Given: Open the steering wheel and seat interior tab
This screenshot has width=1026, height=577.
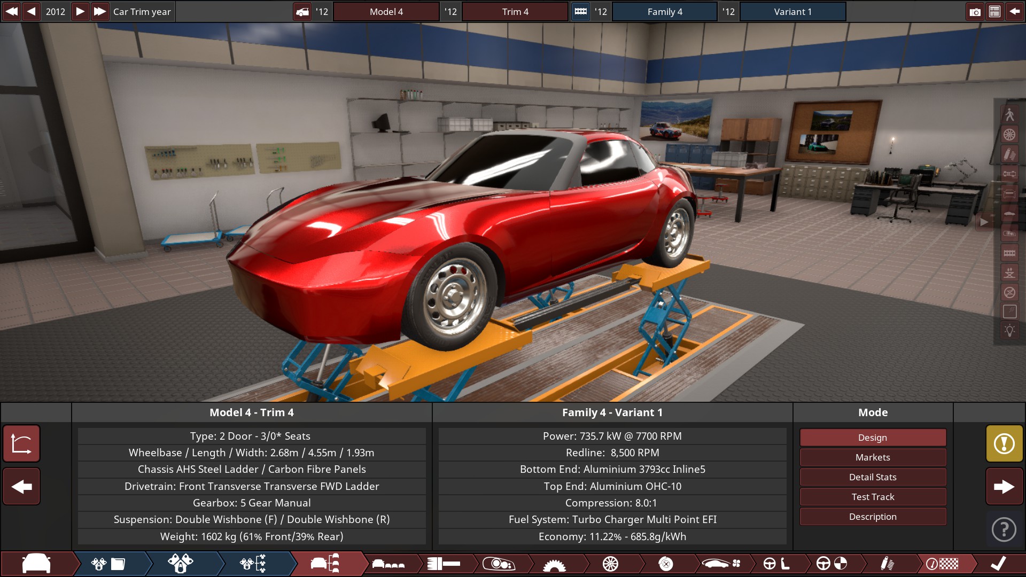Looking at the screenshot, I should 777,564.
